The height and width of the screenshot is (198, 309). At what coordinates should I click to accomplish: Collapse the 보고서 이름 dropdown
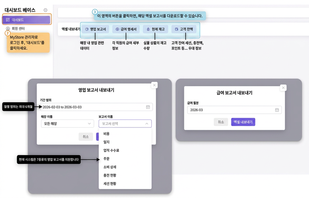pyautogui.click(x=125, y=124)
